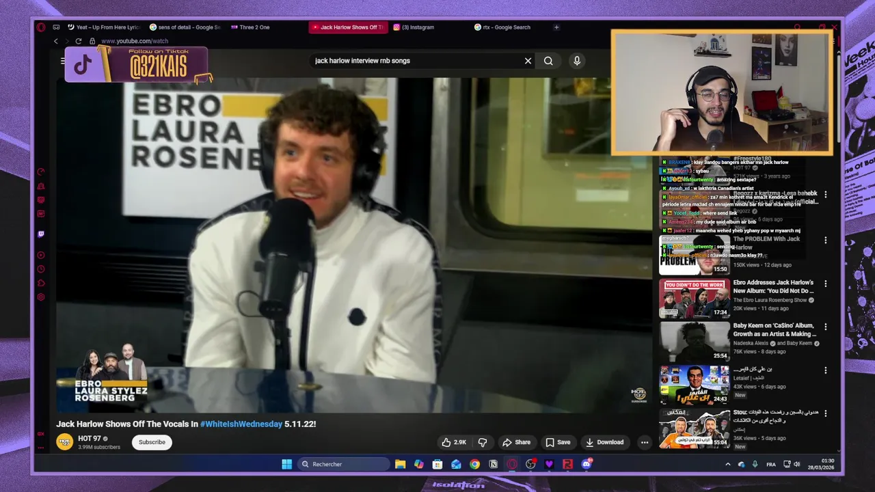Open options menu for 'Ebro Addresses Jack Harlow' video
Screen dimensions: 875x492
pyautogui.click(x=825, y=284)
